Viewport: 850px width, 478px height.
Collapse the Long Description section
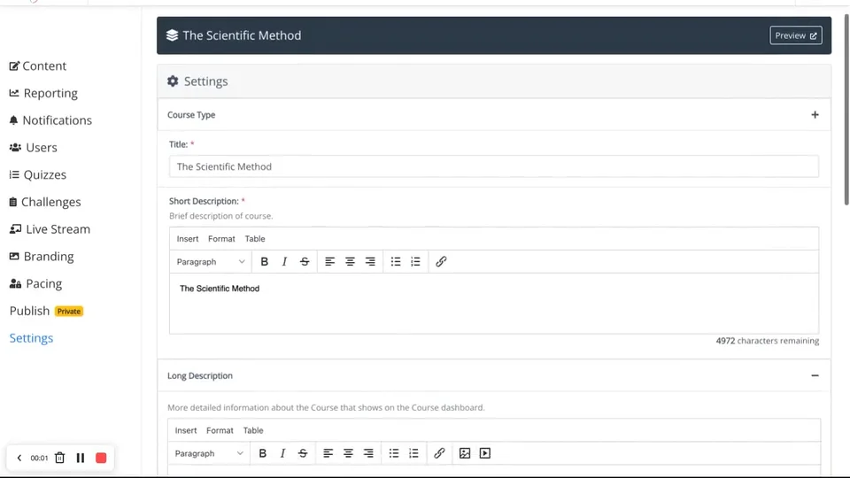pyautogui.click(x=815, y=375)
